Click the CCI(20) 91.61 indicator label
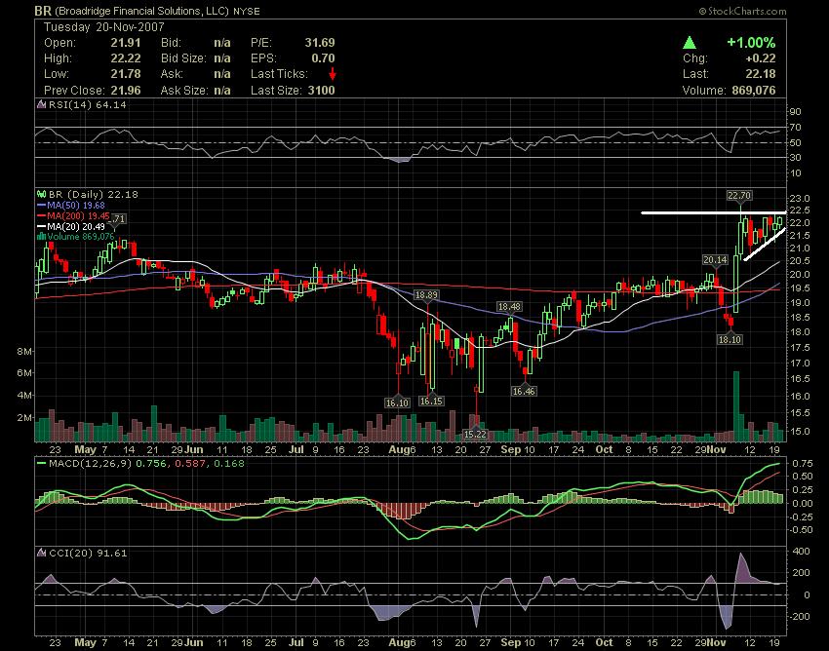Viewport: 829px width, 651px height. 88,554
